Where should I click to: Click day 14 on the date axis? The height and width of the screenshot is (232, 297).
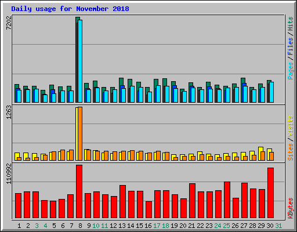(131, 226)
